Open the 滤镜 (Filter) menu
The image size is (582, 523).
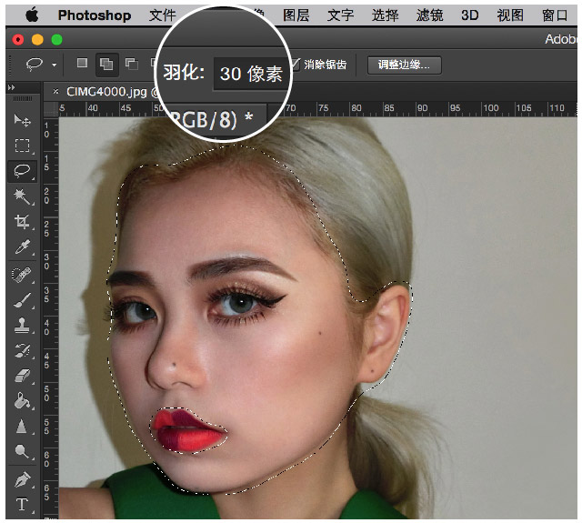[x=429, y=15]
